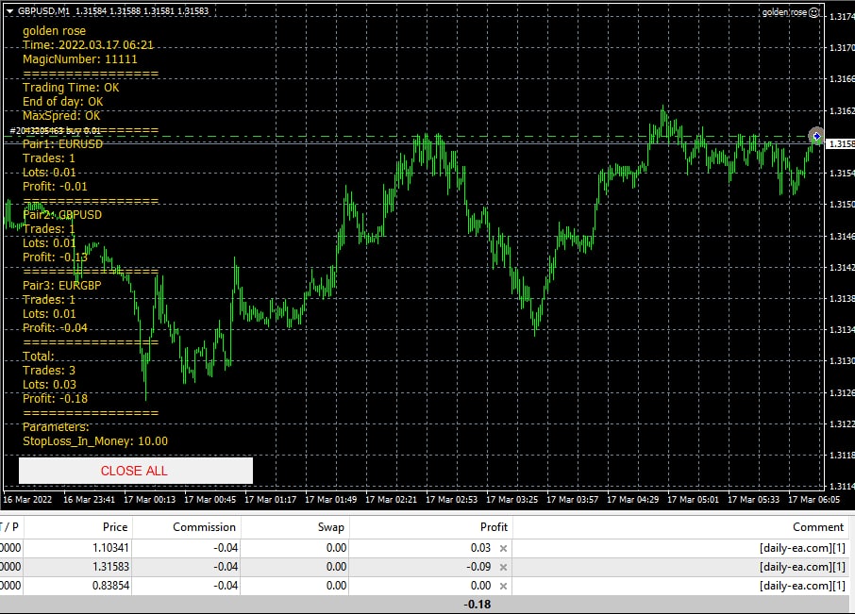Close the trade with profit 0.00
The width and height of the screenshot is (855, 614).
point(503,587)
